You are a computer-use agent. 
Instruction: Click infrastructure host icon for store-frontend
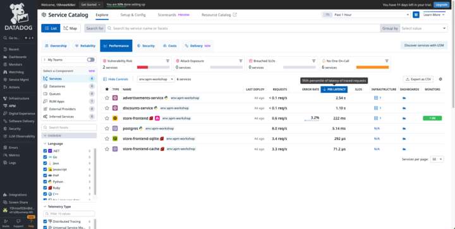click(x=376, y=118)
